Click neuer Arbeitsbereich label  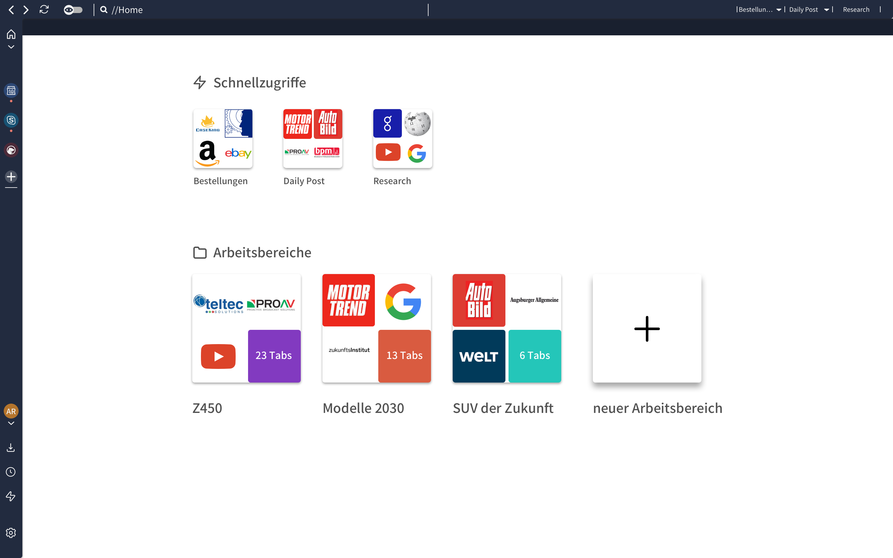coord(658,408)
